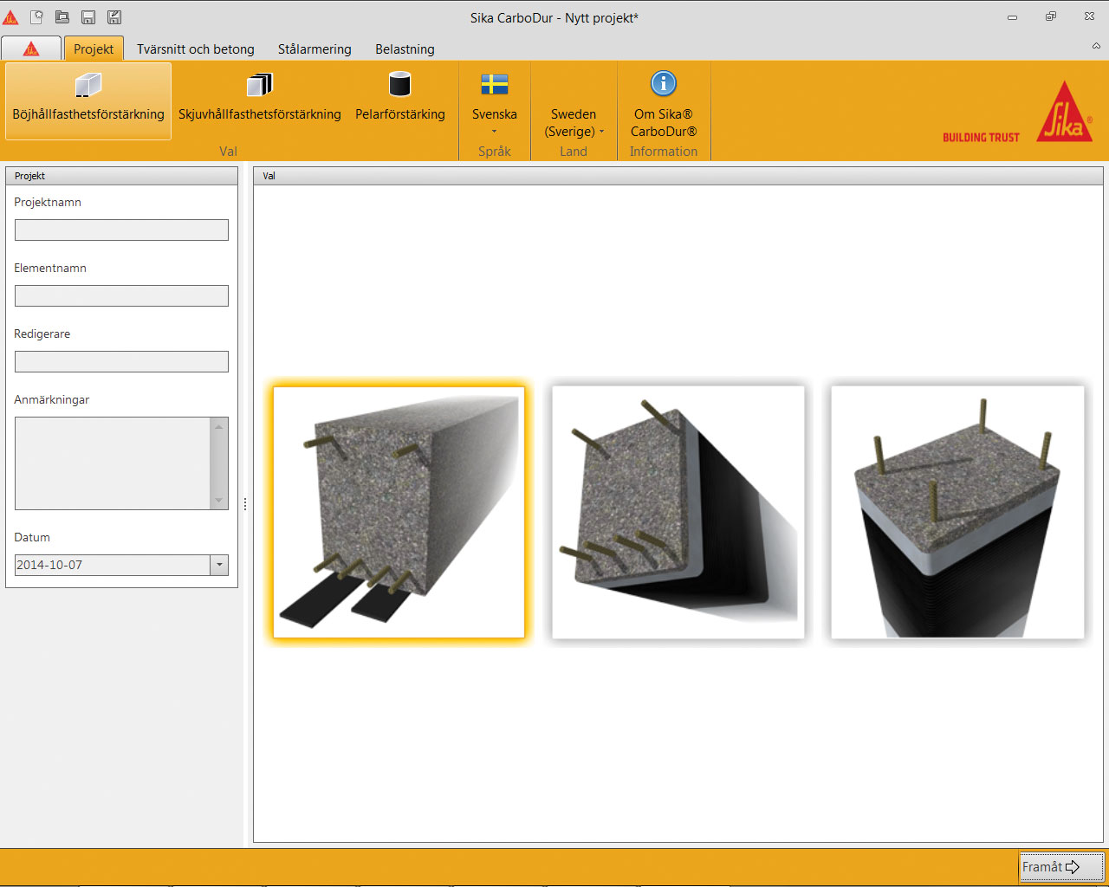Select Skjuvhållfasthetsförstärkning ribbon option
Viewport: 1109px width, 887px height.
click(260, 100)
